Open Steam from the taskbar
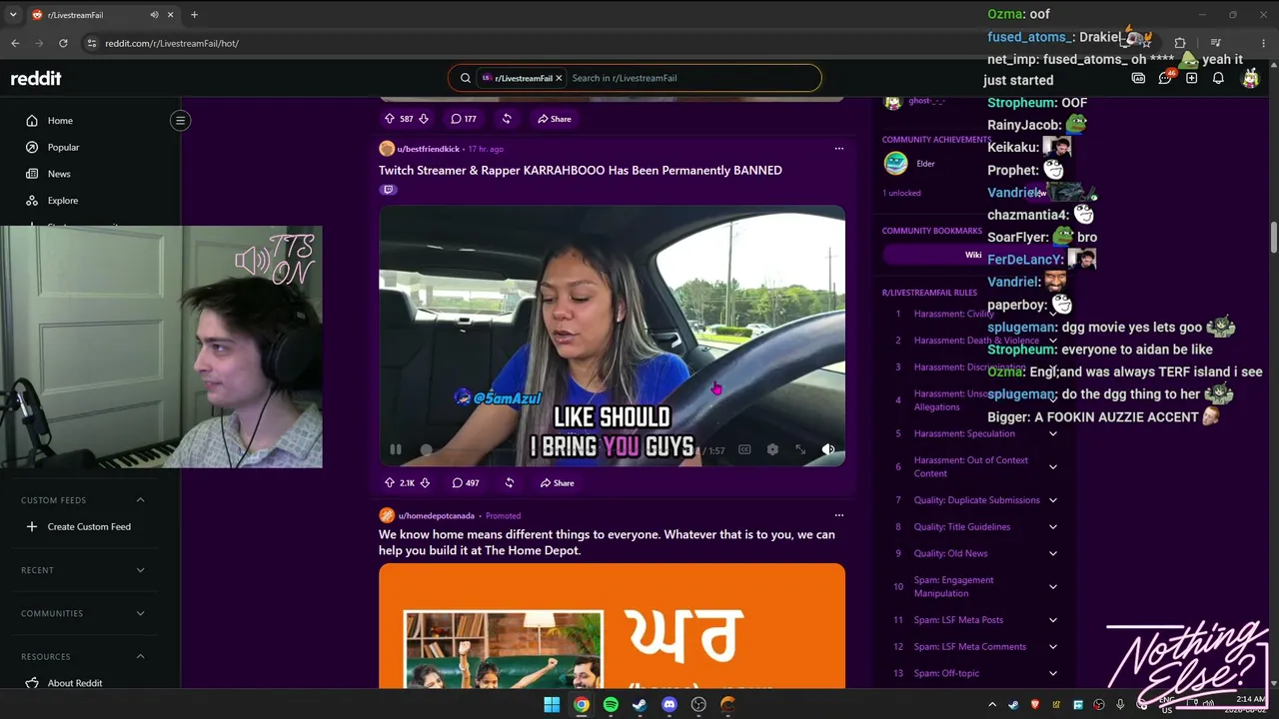The width and height of the screenshot is (1279, 719). tap(639, 705)
